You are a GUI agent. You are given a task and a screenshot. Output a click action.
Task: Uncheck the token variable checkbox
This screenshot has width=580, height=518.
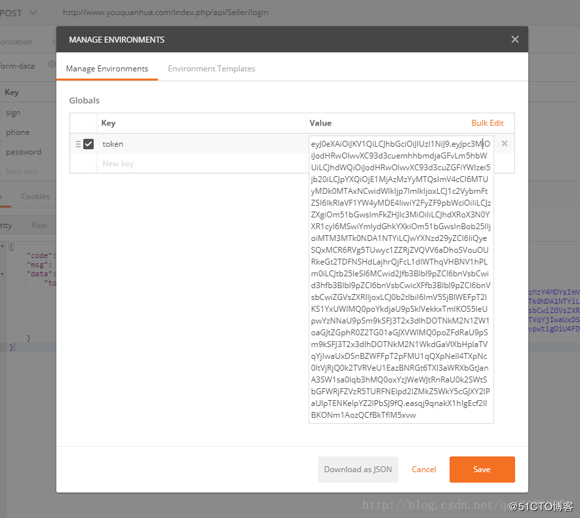(88, 144)
